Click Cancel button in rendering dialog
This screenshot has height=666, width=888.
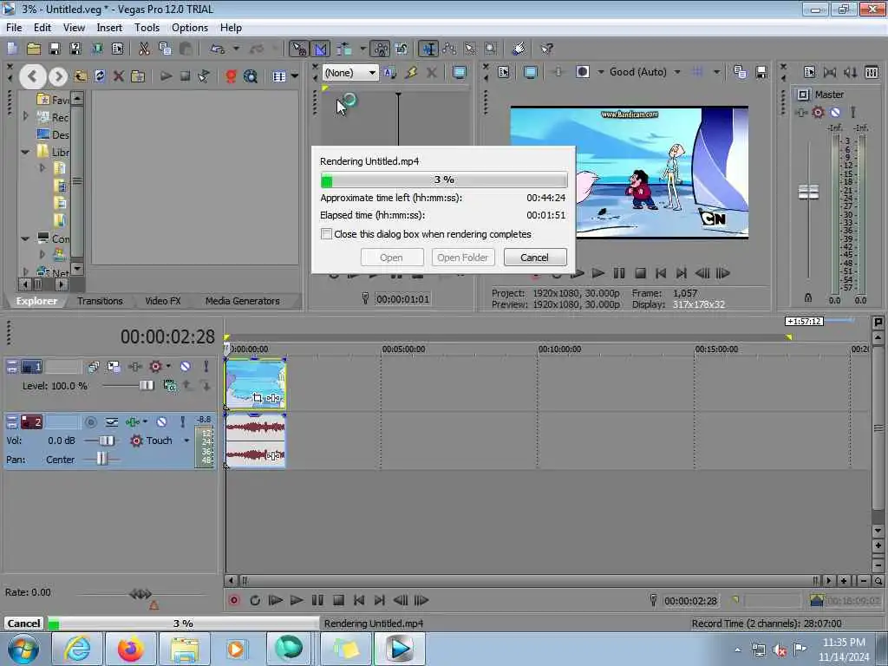[x=534, y=257]
